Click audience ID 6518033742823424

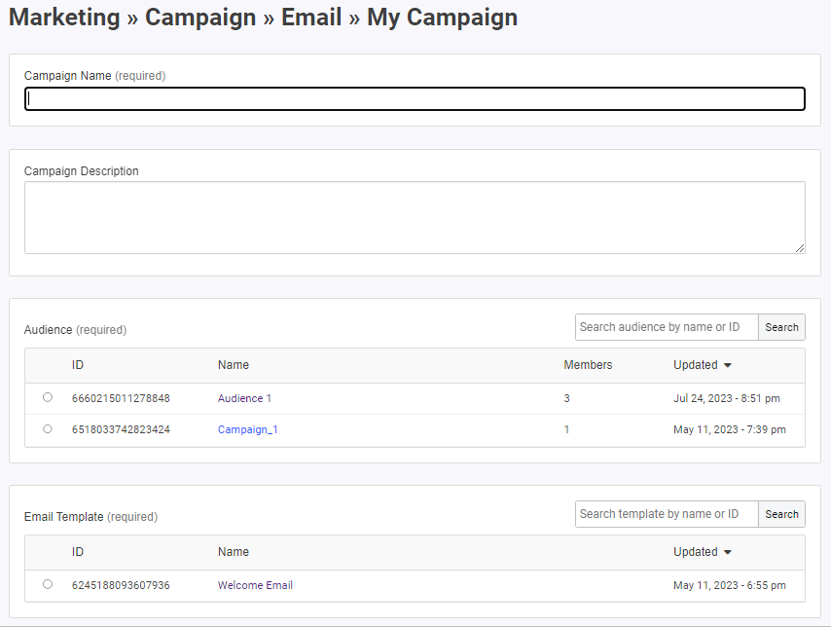(121, 429)
